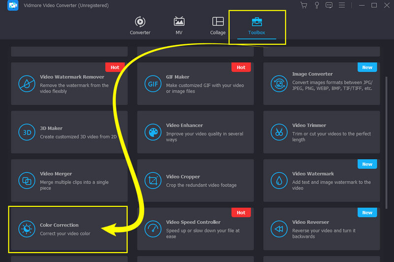Open the Video Watermark Remover tool
This screenshot has height=262, width=394.
(69, 84)
